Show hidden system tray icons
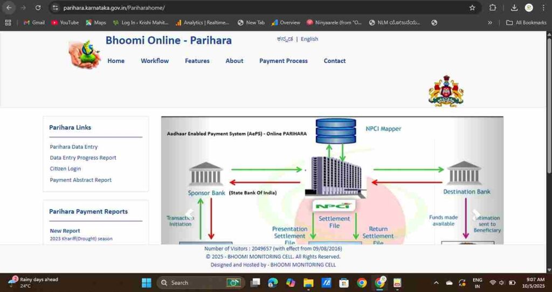Screen dimensions: 552x292 436,282
